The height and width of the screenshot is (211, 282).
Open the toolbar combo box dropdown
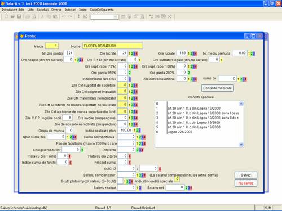pyautogui.click(x=116, y=17)
